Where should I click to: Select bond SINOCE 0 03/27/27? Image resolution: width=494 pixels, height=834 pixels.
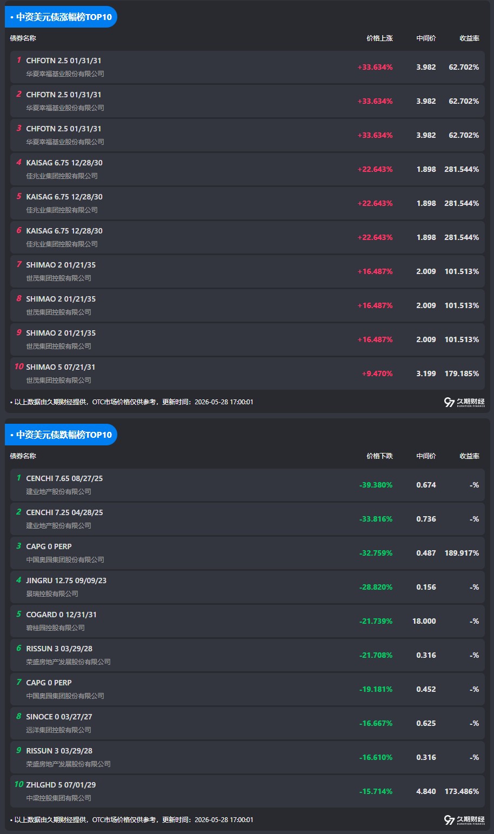tap(59, 717)
